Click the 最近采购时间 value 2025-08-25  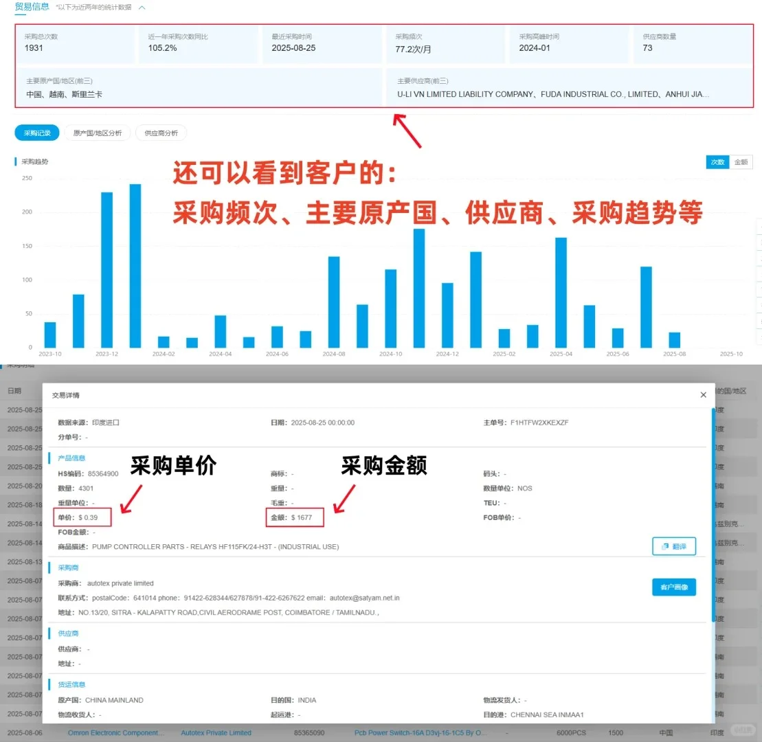[293, 48]
